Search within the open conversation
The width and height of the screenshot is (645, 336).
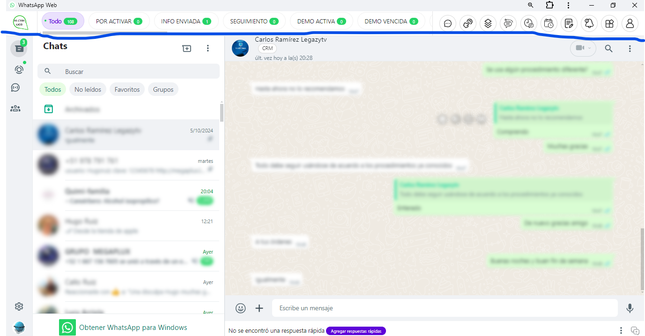[x=608, y=48]
